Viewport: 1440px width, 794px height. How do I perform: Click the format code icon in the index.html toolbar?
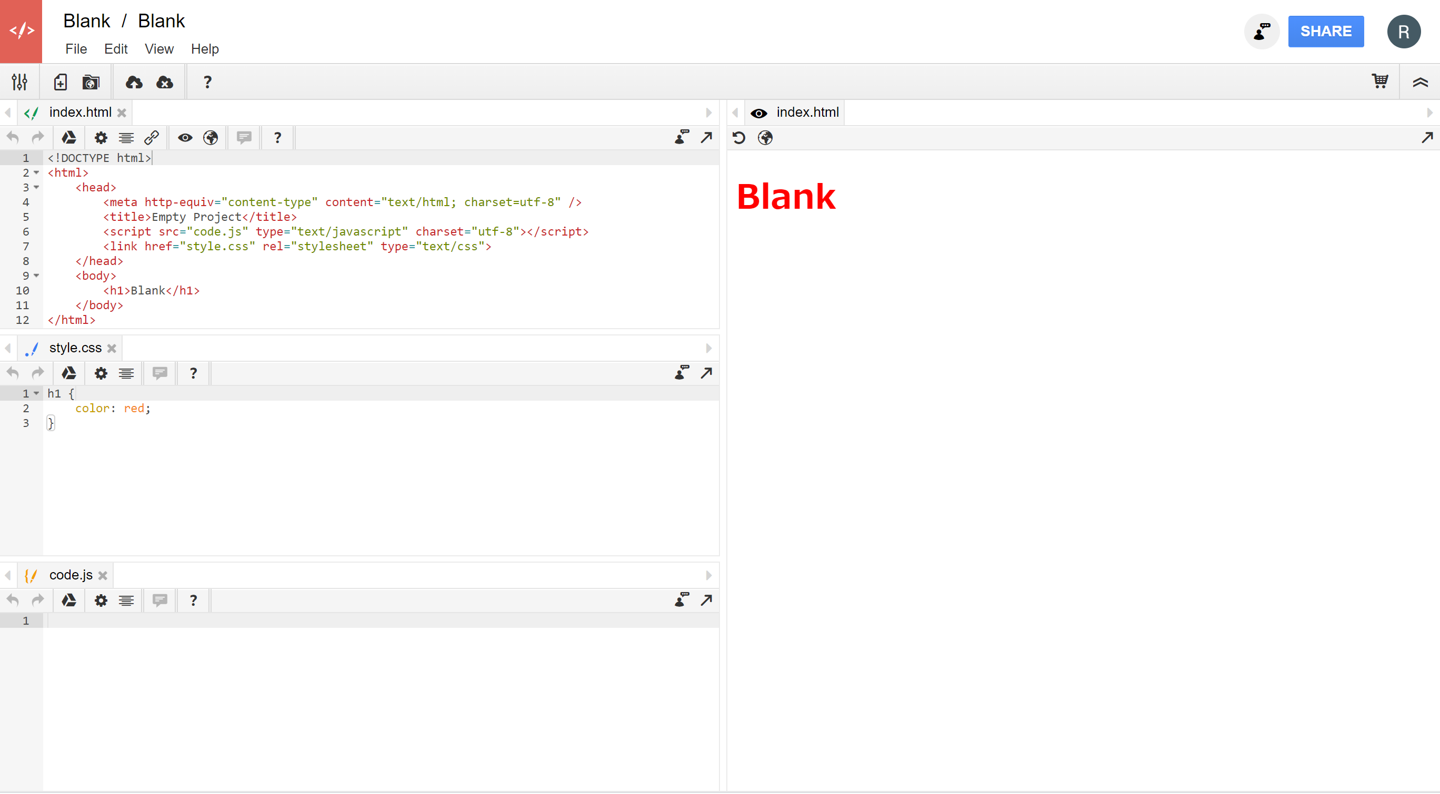[x=126, y=137]
